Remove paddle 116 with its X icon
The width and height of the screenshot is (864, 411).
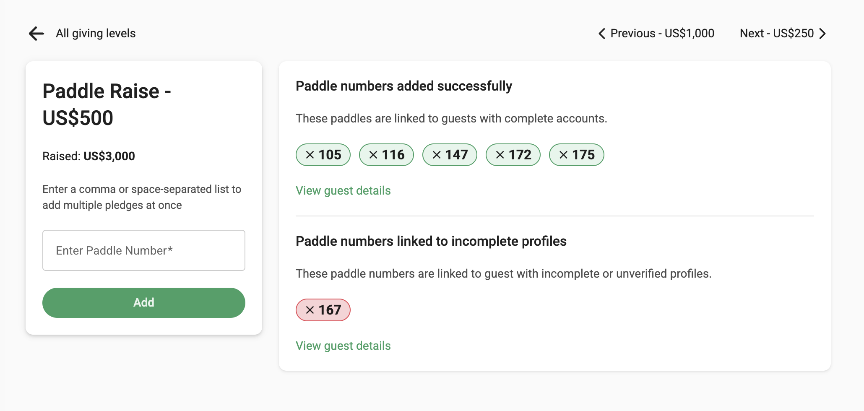(373, 155)
